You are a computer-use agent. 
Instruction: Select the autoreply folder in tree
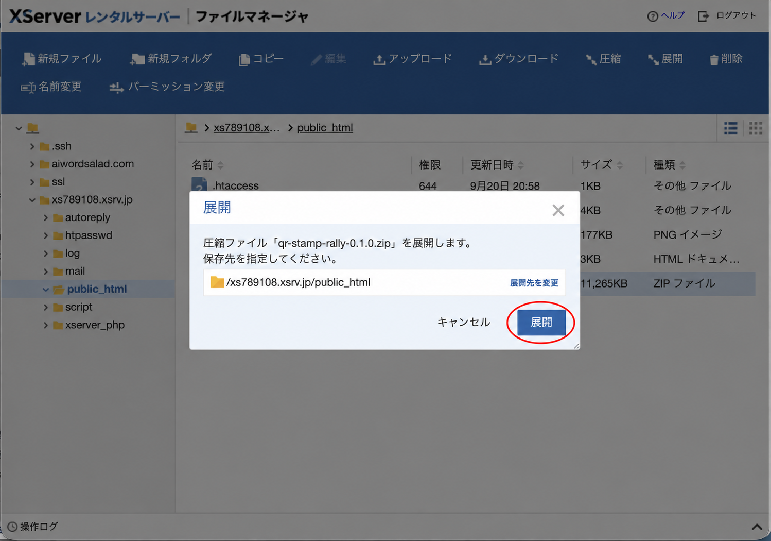[x=81, y=217]
